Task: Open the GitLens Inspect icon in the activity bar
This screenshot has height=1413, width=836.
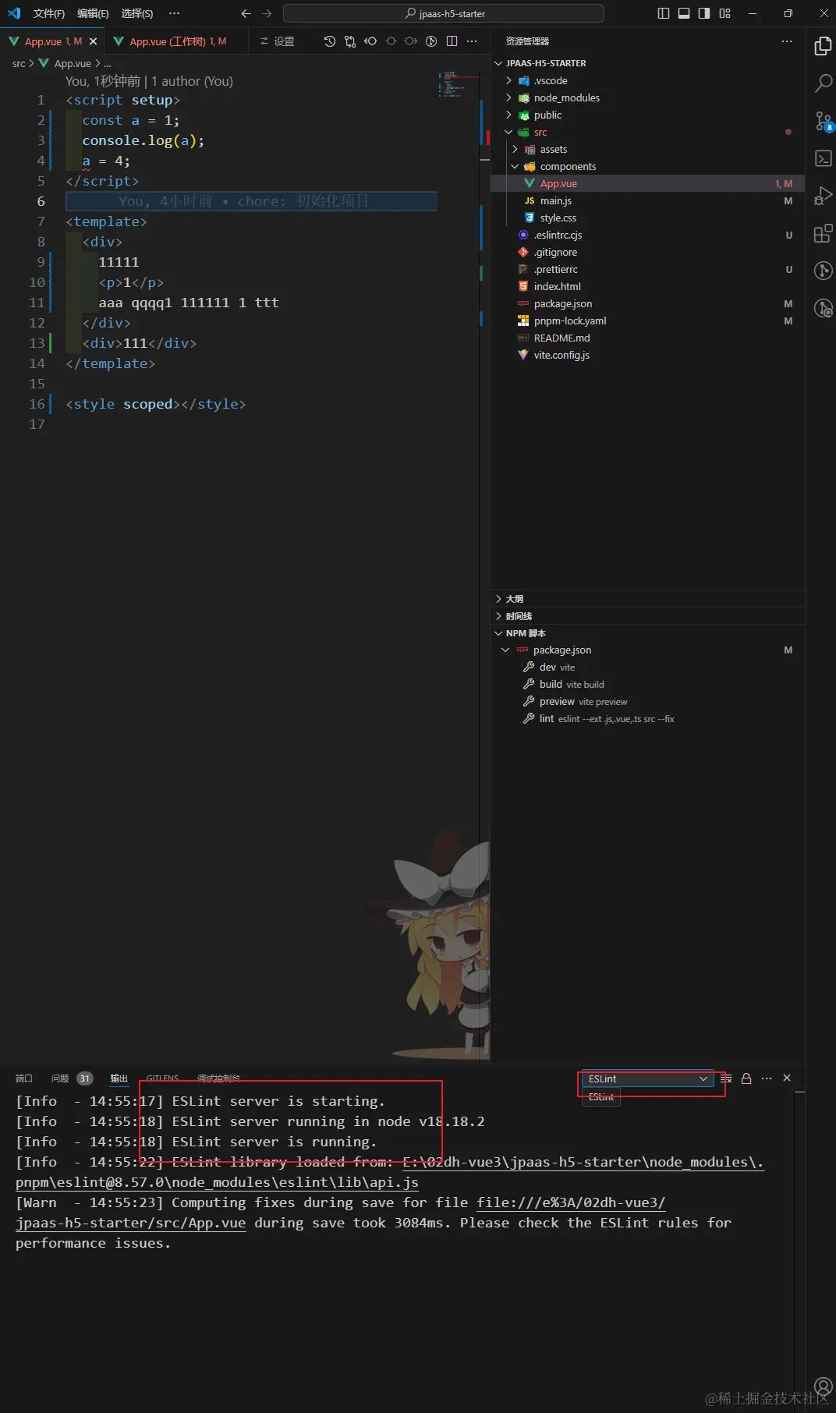Action: pos(823,308)
